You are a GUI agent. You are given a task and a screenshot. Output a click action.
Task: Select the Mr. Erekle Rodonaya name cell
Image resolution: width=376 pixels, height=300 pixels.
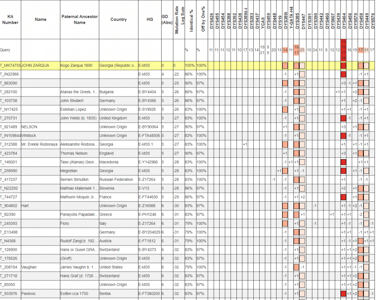pyautogui.click(x=40, y=144)
